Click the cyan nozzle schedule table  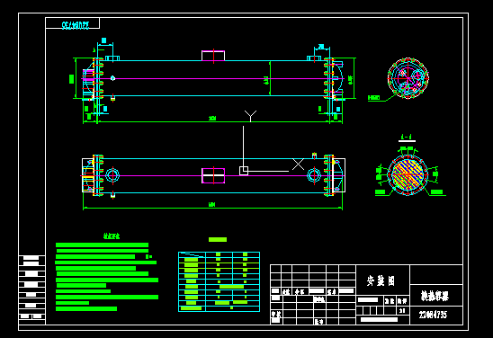[220, 281]
